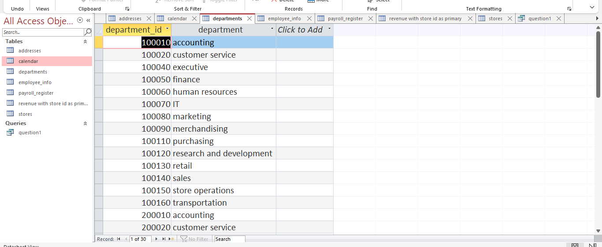
Task: Select the store operations cell
Action: click(x=223, y=191)
